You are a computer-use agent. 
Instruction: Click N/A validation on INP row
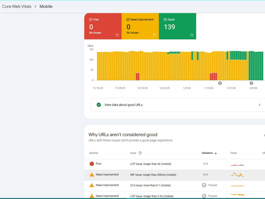(206, 175)
